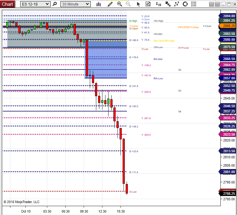Click the first gray window link square
This screenshot has width=237, height=215.
coord(212,4)
